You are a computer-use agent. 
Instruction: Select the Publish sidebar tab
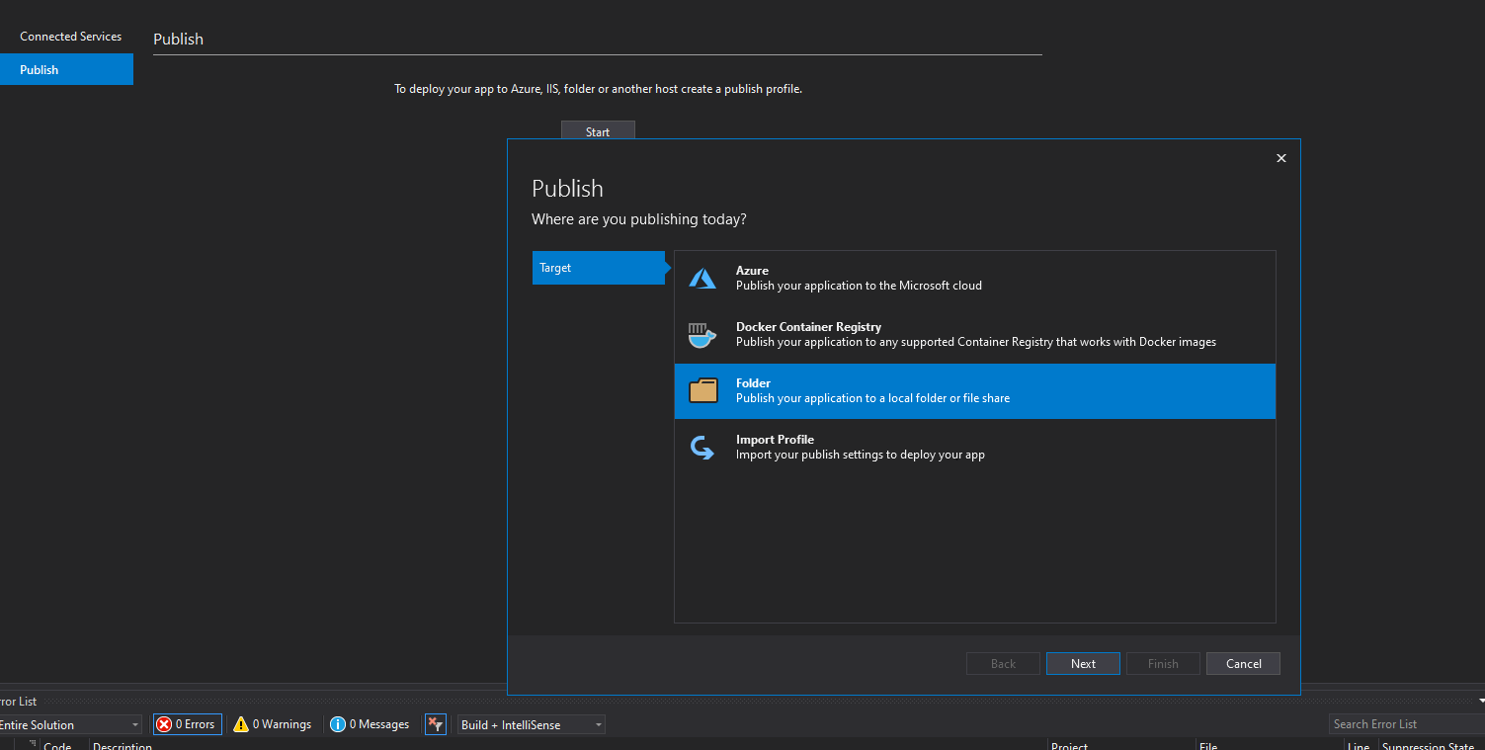pos(66,69)
